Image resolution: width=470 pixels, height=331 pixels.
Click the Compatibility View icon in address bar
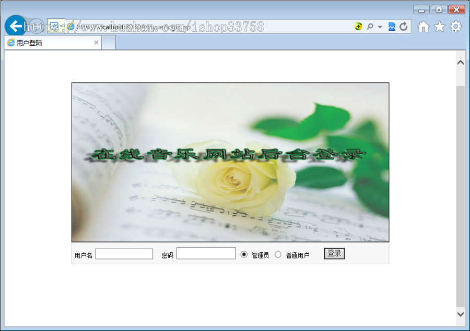coord(55,26)
